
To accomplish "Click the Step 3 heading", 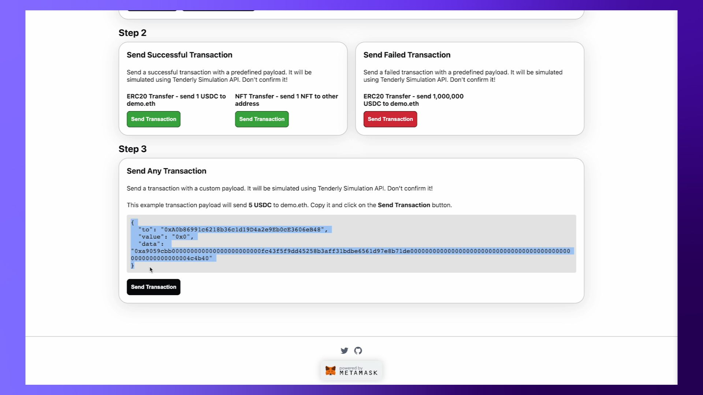I will (133, 149).
